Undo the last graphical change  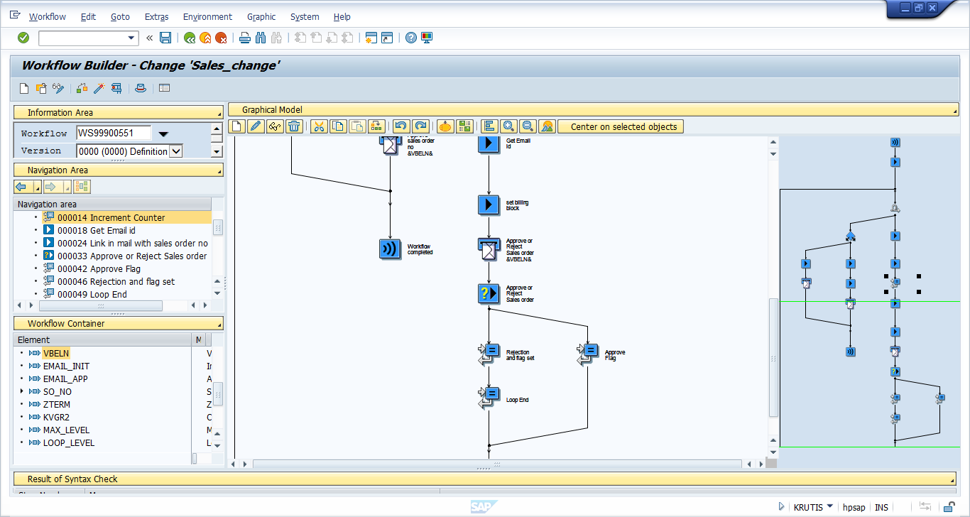tap(401, 126)
